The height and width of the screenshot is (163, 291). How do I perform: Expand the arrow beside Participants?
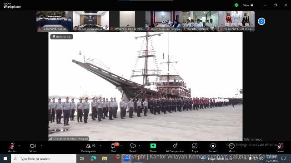100,146
